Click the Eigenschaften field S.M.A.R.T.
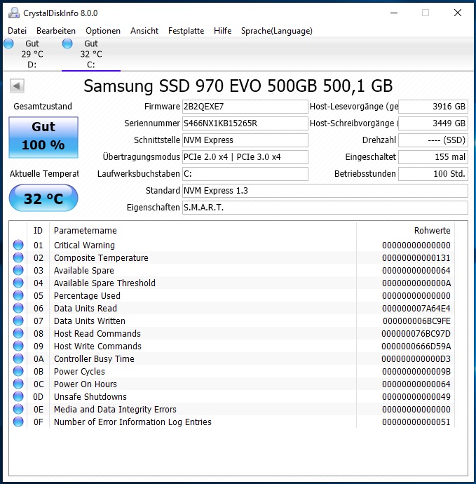The height and width of the screenshot is (484, 476). [x=325, y=208]
